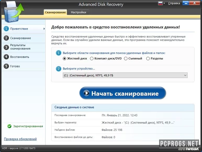Click the Systweak logo at bottom right
This screenshot has width=202, height=152.
[x=189, y=149]
